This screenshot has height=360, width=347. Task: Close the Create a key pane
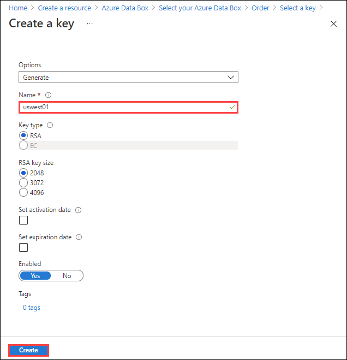pyautogui.click(x=333, y=23)
